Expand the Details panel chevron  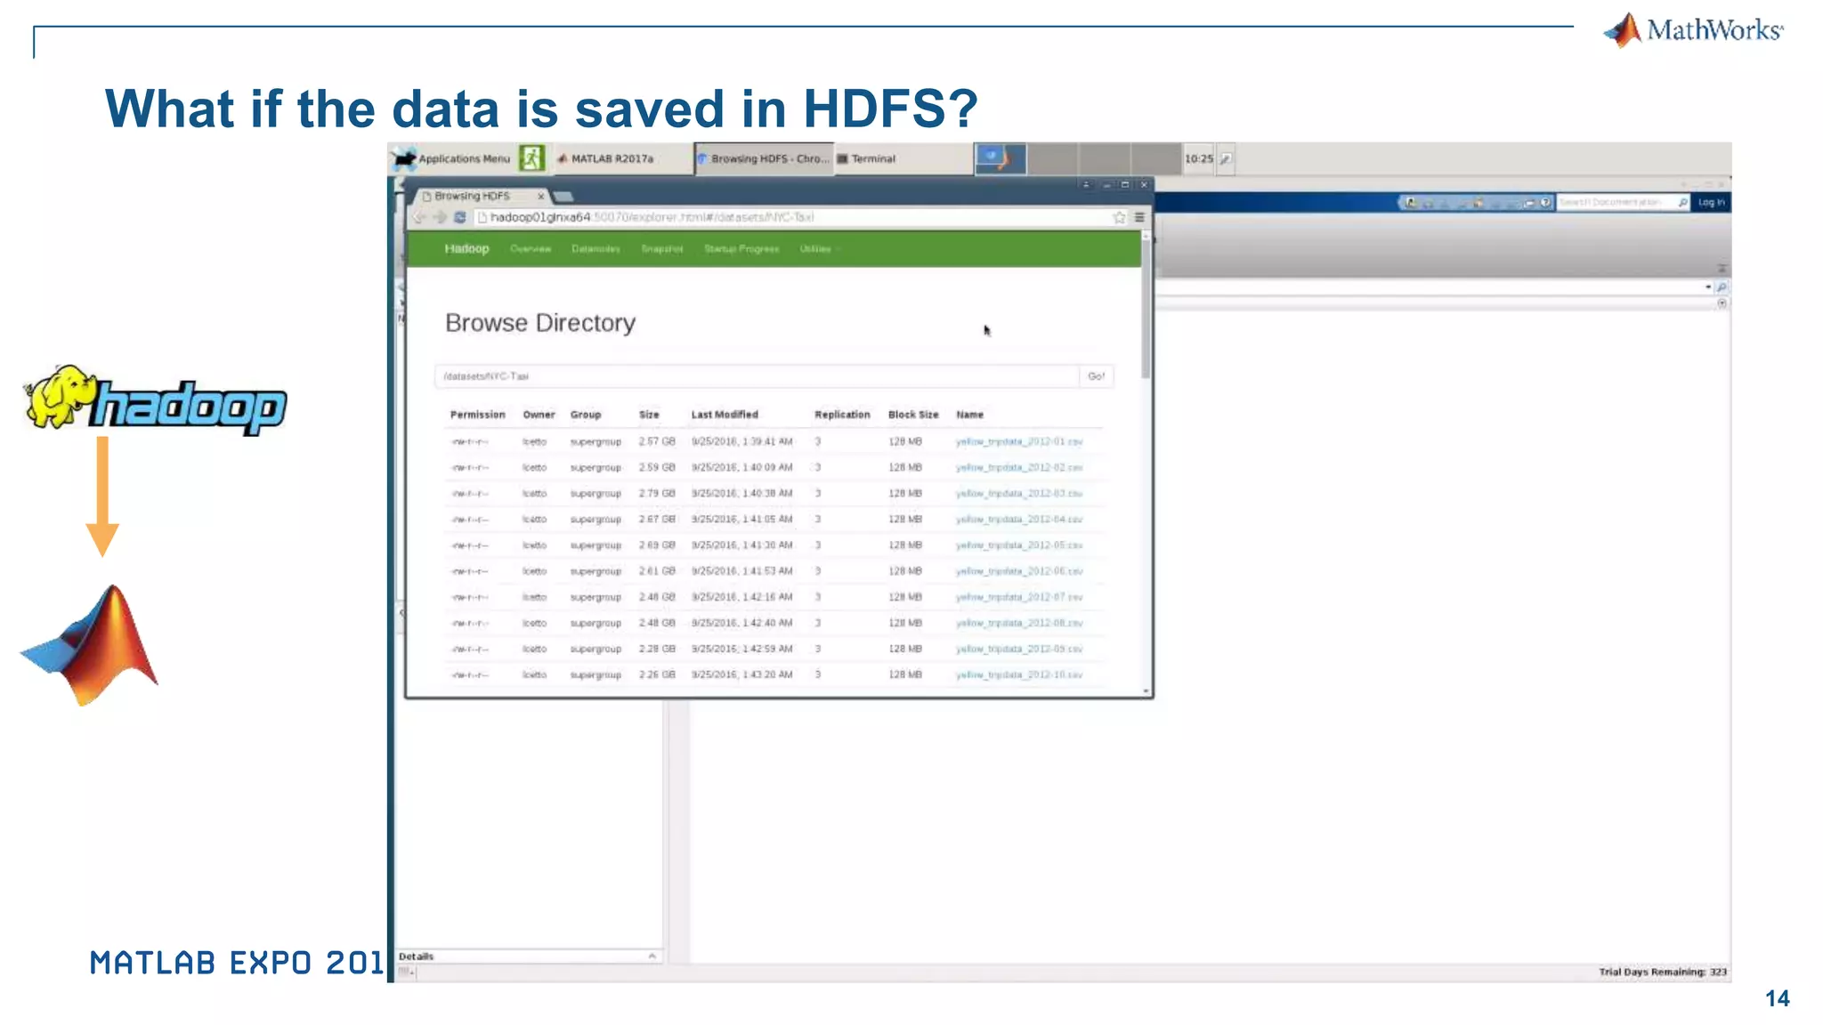(x=652, y=956)
